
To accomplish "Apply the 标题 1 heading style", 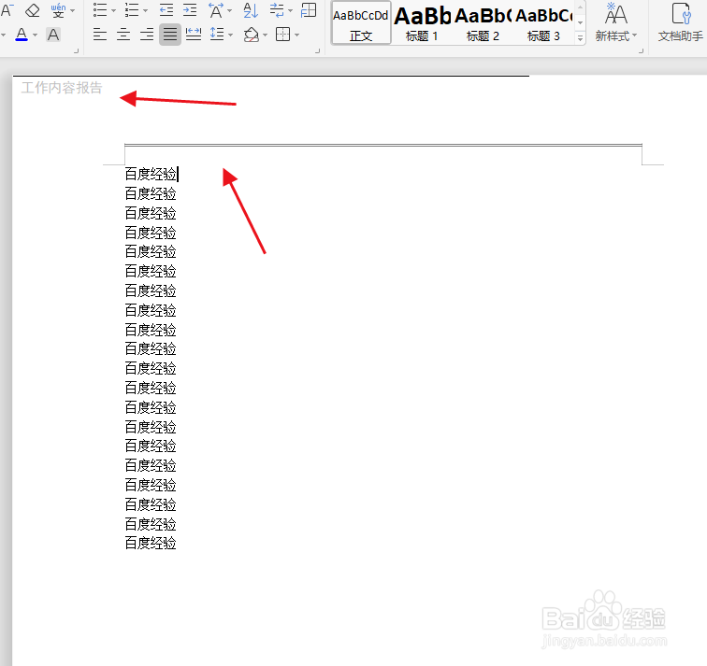I will click(x=422, y=22).
